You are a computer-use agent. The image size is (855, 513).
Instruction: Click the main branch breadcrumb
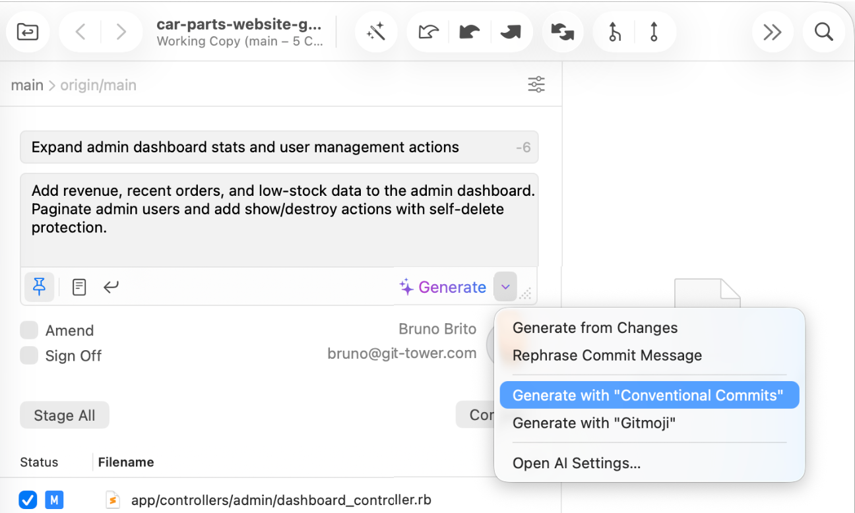(x=27, y=84)
